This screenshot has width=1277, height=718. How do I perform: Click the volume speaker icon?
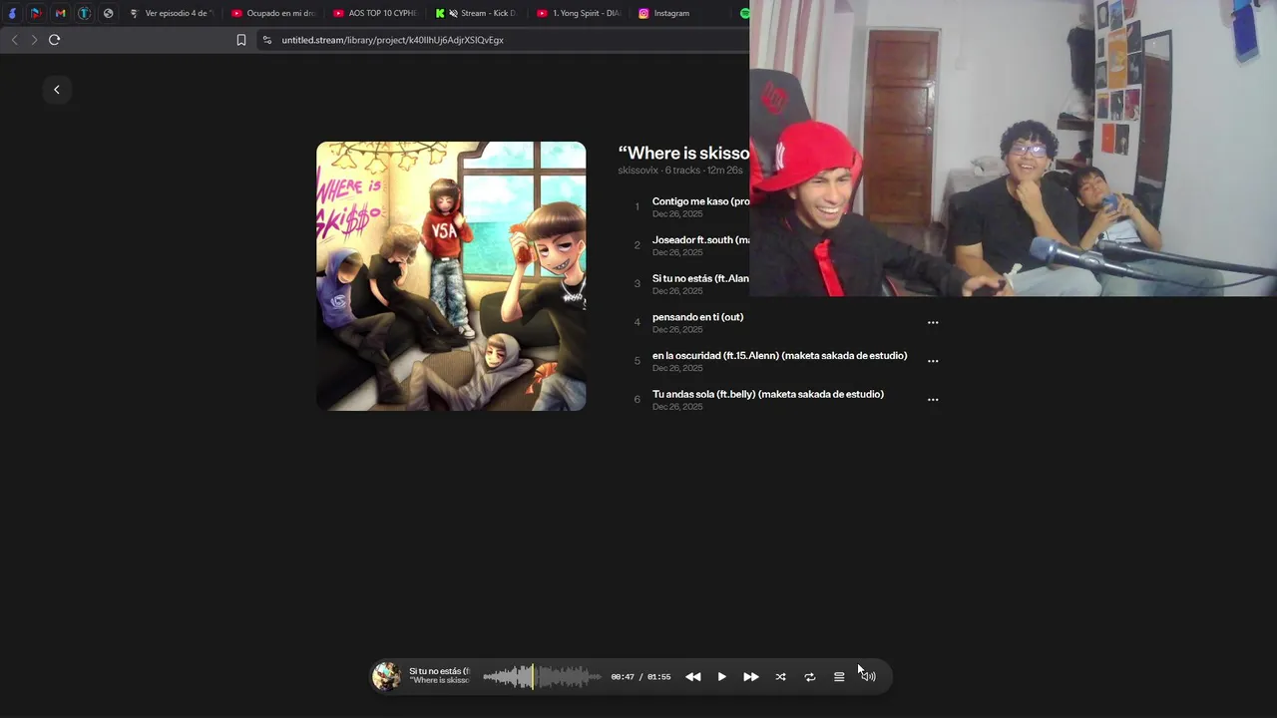tap(869, 677)
